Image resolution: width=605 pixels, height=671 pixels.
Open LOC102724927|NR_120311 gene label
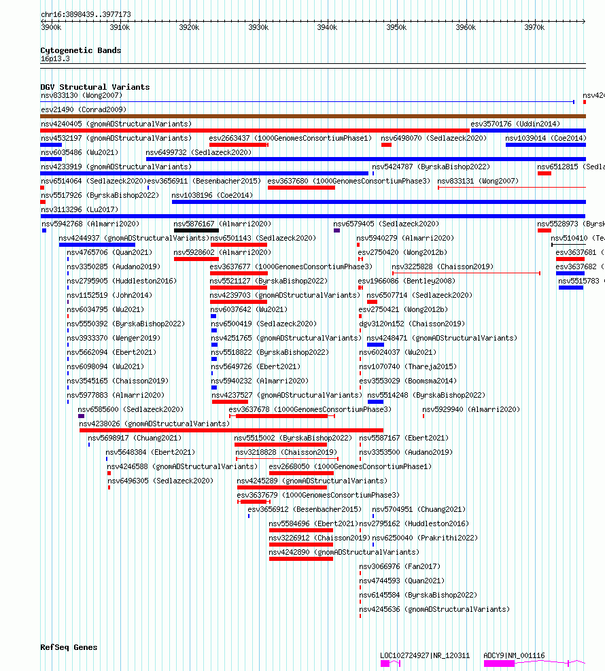pos(425,655)
